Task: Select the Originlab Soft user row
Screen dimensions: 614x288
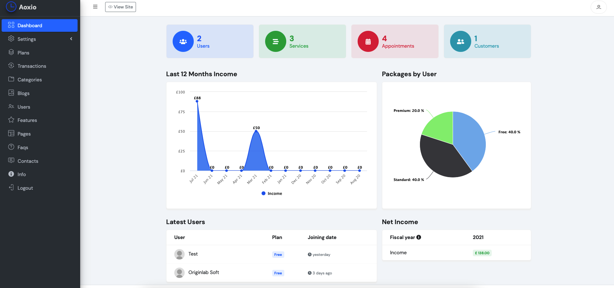Action: coord(203,273)
